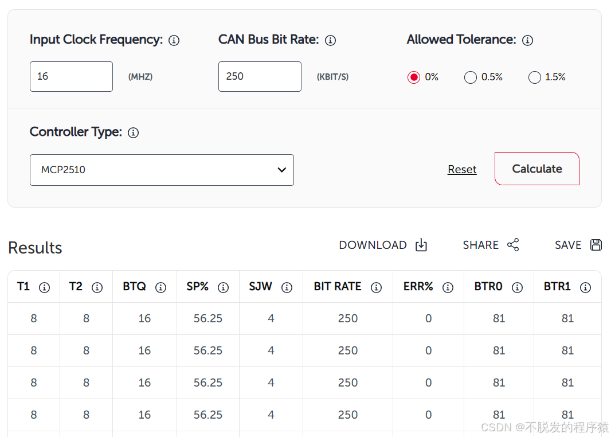Click info icon beside SP% column header

(224, 287)
